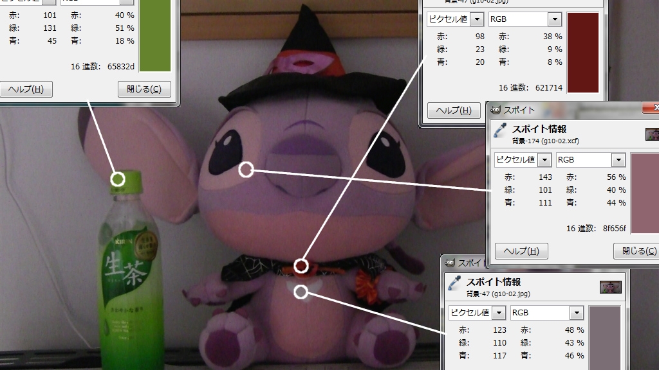
Task: Click the blue value 117
Action: coord(499,356)
